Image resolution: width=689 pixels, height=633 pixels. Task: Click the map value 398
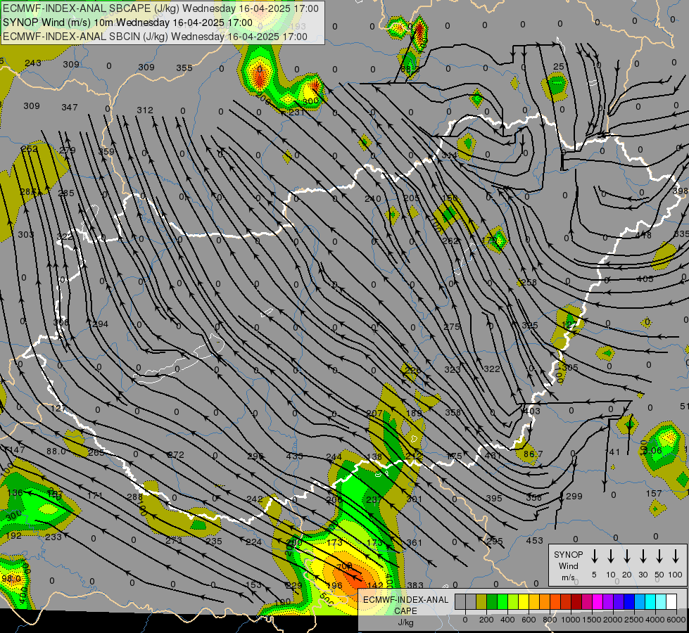[x=681, y=191]
